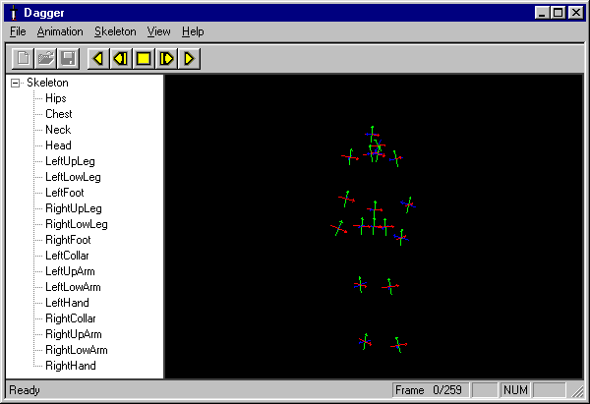
Task: Open the Animation menu
Action: pos(60,31)
